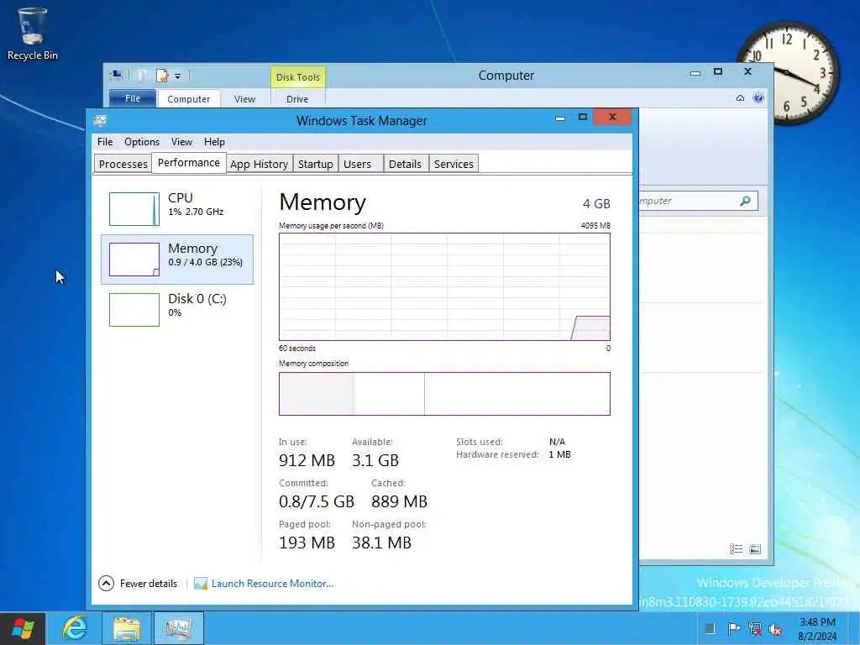Switch to the App History tab
This screenshot has height=645, width=860.
click(x=259, y=164)
